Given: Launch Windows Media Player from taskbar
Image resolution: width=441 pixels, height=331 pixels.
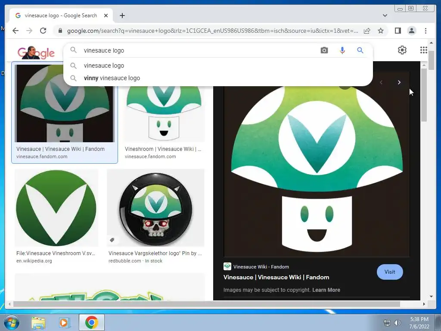Looking at the screenshot, I should [x=65, y=322].
